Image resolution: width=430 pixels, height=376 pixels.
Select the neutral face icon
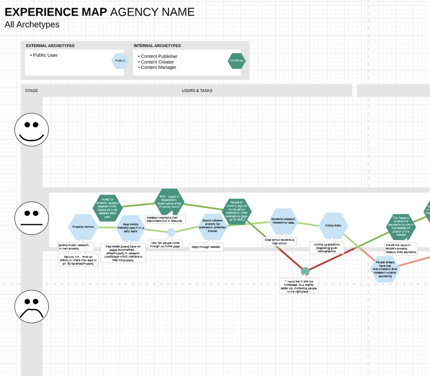(x=32, y=218)
